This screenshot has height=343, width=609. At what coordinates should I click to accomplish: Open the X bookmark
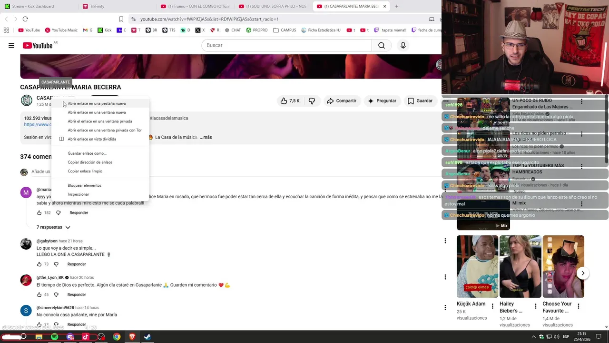(x=200, y=30)
